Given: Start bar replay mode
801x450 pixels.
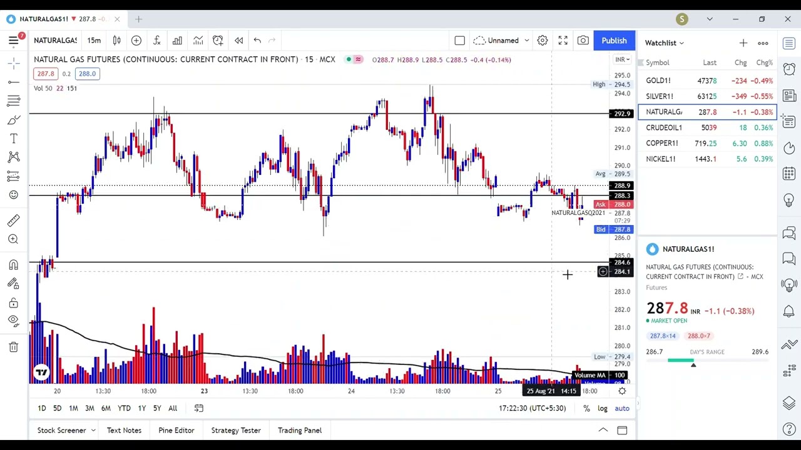Looking at the screenshot, I should [238, 41].
